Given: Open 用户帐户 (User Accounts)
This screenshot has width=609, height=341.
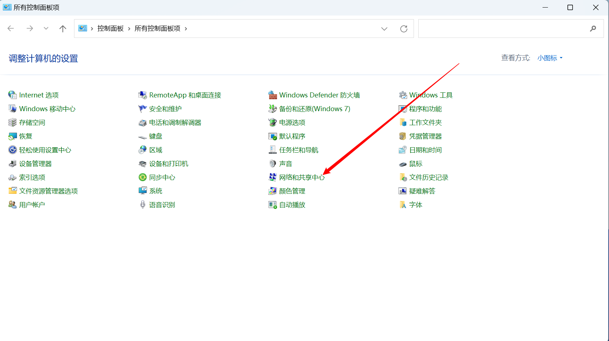Looking at the screenshot, I should click(32, 205).
